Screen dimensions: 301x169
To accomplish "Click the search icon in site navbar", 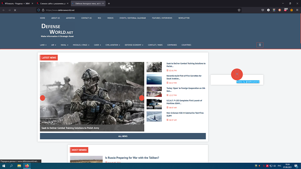I will coord(260,45).
